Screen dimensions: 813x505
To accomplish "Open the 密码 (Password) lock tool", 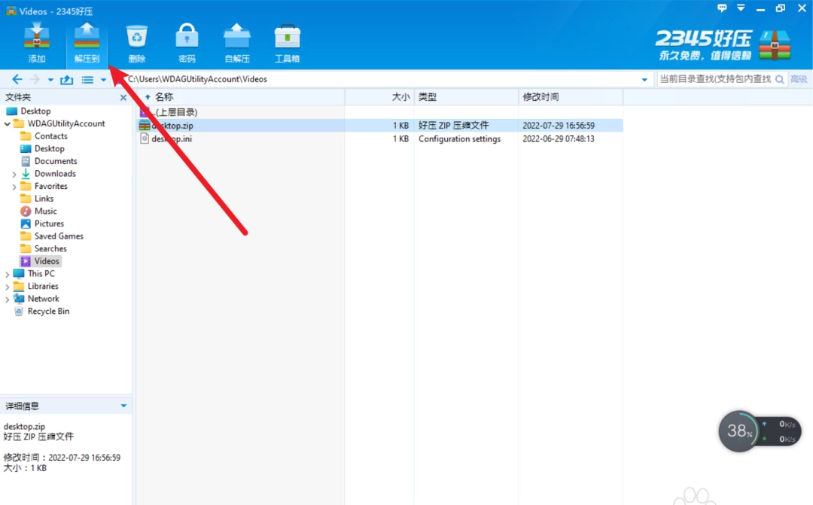I will [x=187, y=43].
